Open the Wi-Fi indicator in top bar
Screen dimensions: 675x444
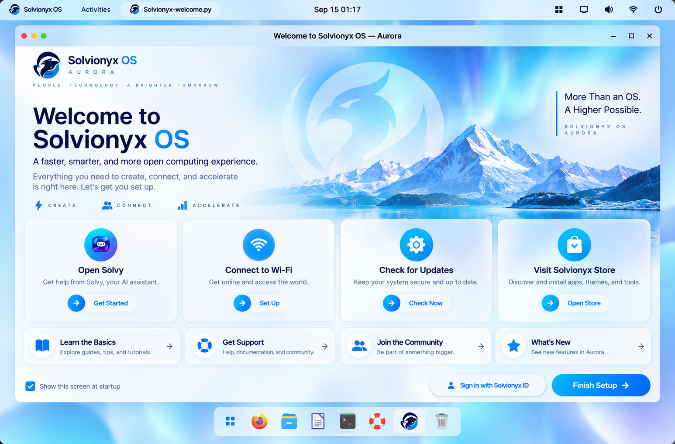pos(633,10)
